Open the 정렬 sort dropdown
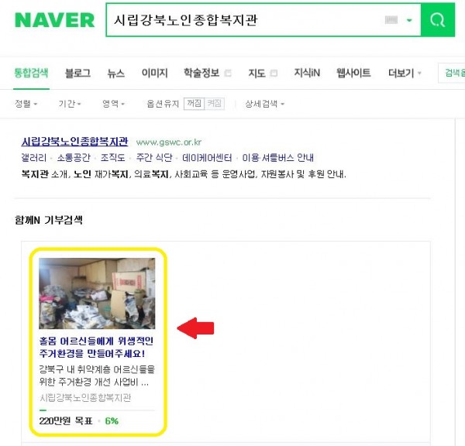Screen dimensions: 465x446 [26, 104]
